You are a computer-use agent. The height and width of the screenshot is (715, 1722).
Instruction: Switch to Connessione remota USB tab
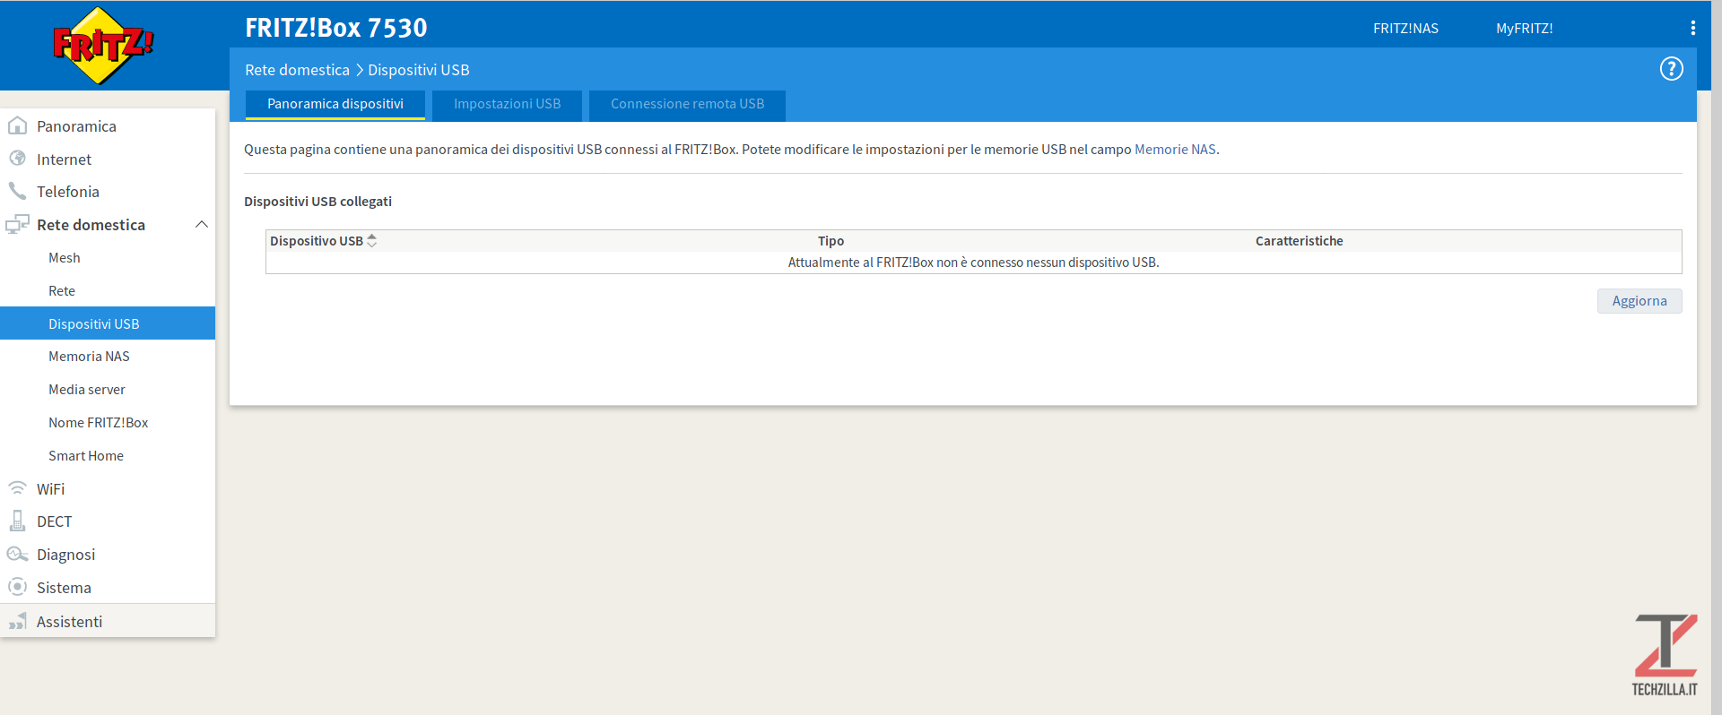point(687,104)
